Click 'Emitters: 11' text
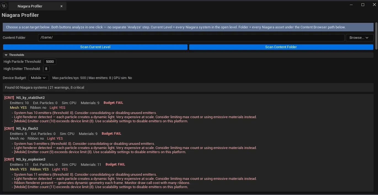This screenshot has width=378, height=195. click(19, 165)
